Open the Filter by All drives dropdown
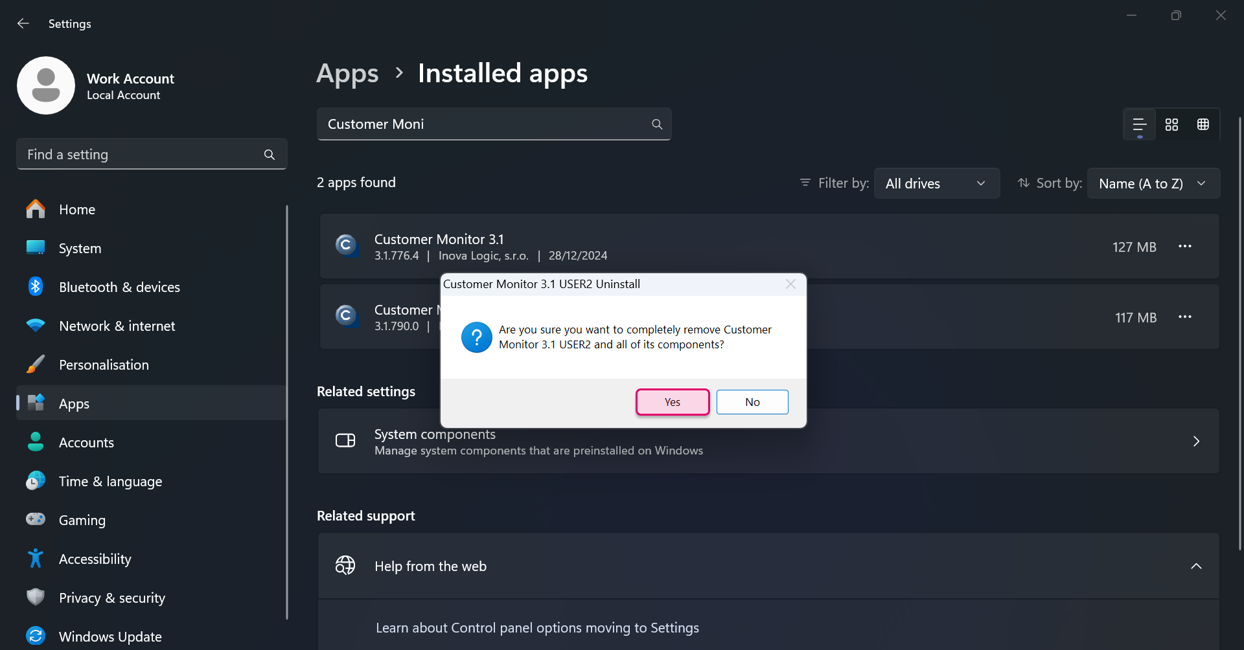This screenshot has width=1244, height=650. tap(937, 184)
